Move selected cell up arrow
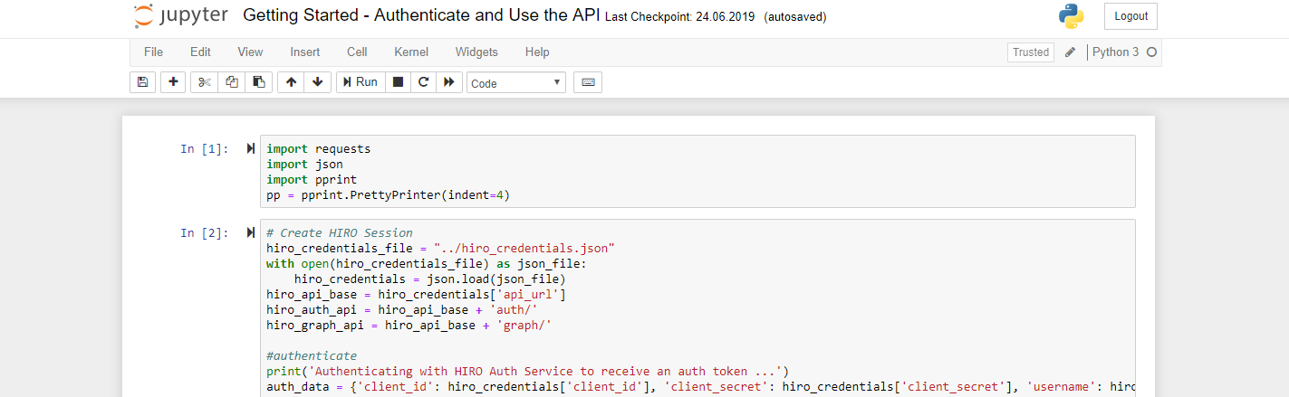The height and width of the screenshot is (397, 1289). click(291, 82)
